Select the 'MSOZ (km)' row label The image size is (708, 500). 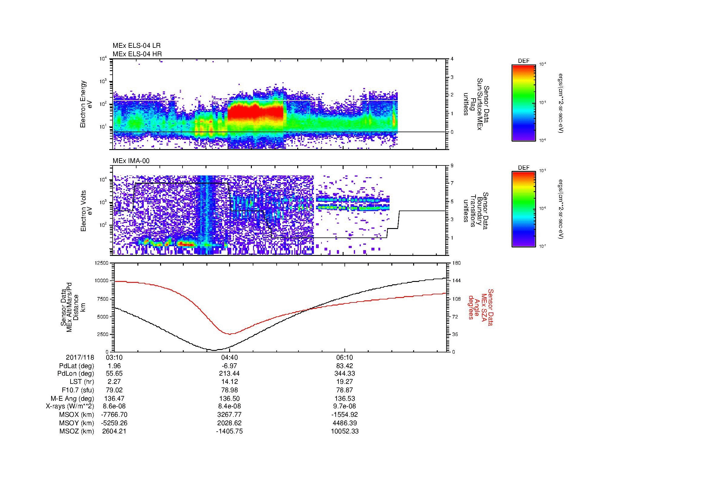(77, 431)
